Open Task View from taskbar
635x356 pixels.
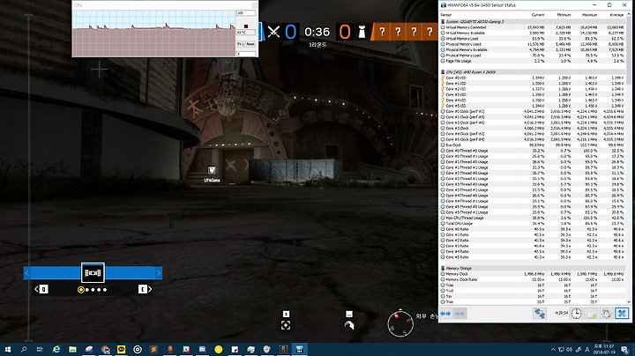coord(40,349)
